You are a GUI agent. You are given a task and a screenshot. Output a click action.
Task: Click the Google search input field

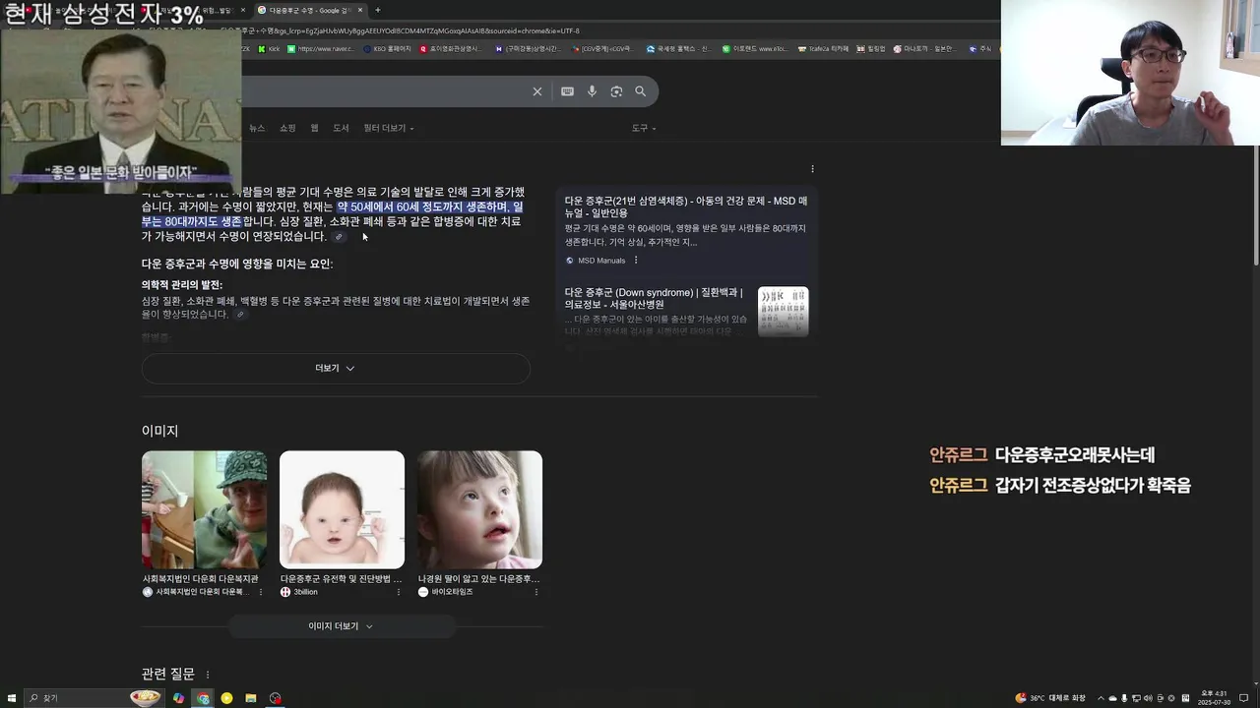click(x=384, y=91)
